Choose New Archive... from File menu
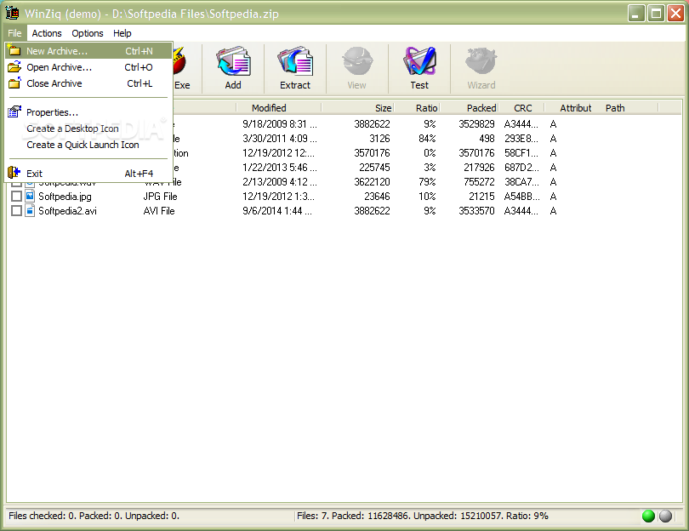 (88, 51)
